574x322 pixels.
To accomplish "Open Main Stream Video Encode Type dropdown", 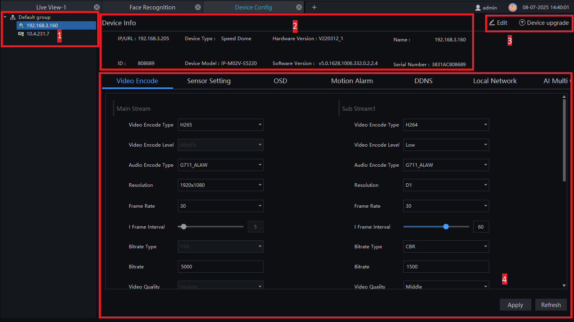I will (220, 125).
